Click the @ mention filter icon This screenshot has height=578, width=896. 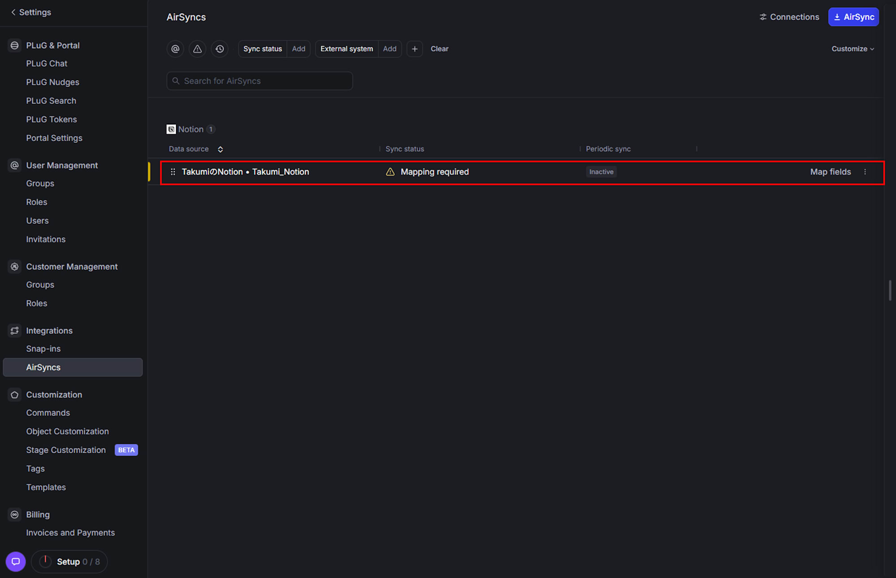pos(175,49)
